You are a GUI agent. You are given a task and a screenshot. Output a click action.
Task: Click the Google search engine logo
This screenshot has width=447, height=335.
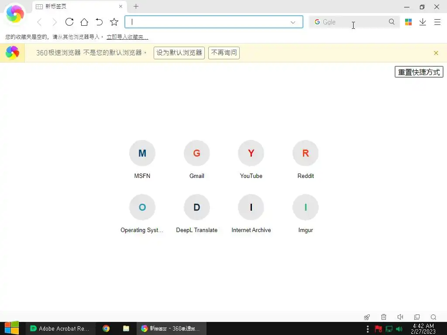(x=317, y=22)
